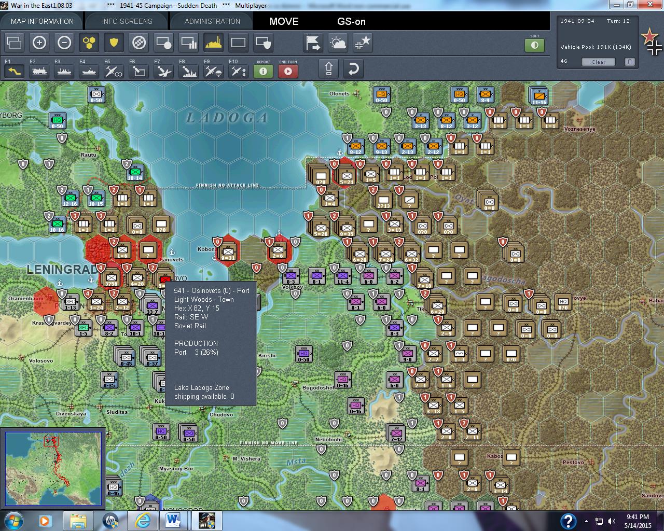Choose the F9 airborne drop mission icon

point(213,71)
